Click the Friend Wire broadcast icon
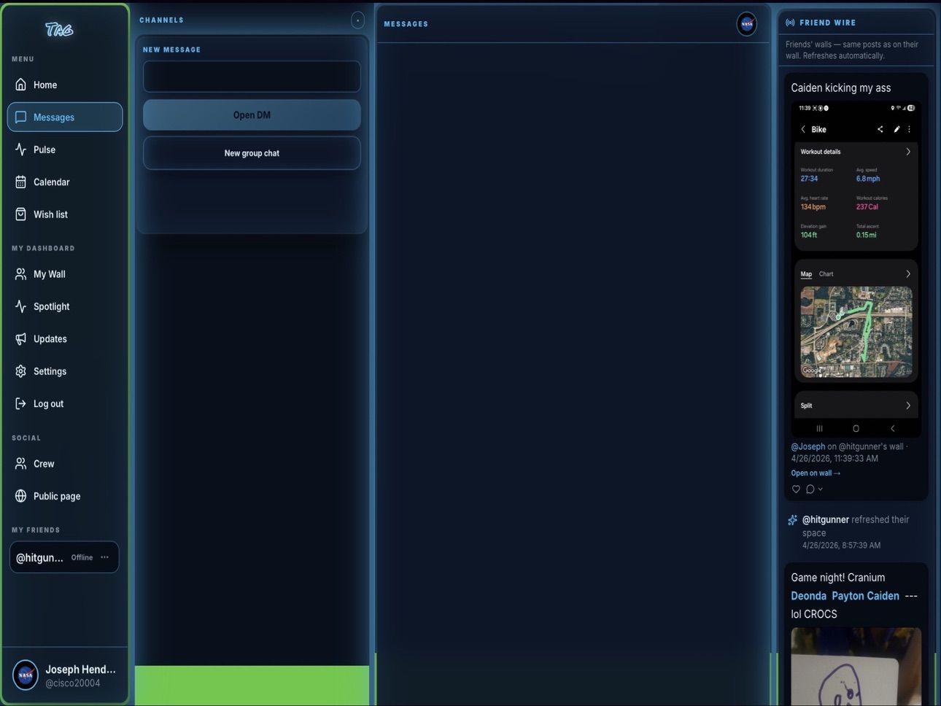941x706 pixels. tap(790, 23)
